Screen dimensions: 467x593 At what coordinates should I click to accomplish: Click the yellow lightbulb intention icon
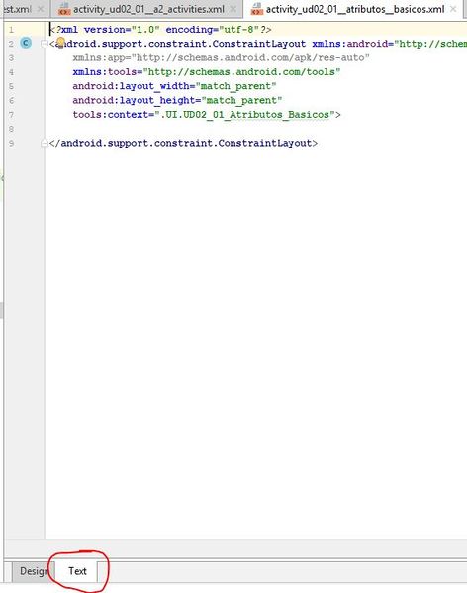tap(60, 43)
